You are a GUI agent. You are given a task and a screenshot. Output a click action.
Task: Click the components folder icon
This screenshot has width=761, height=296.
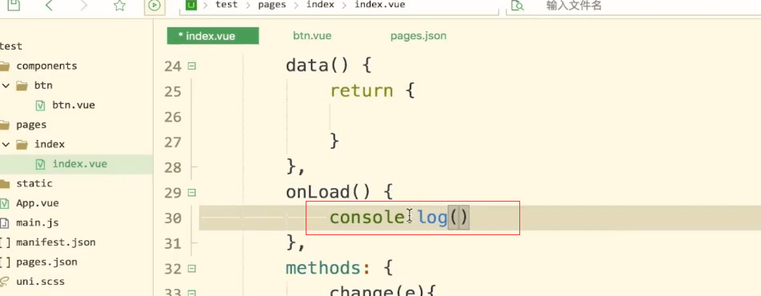(5, 66)
